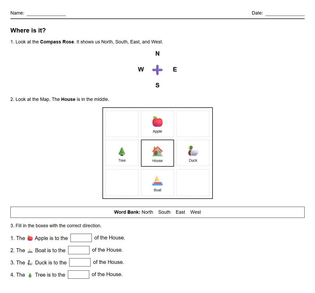Click the answer box for the Tree question

79,274
